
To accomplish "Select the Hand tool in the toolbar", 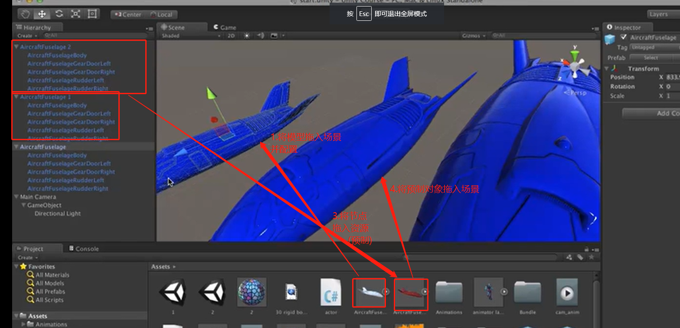I will tap(26, 14).
